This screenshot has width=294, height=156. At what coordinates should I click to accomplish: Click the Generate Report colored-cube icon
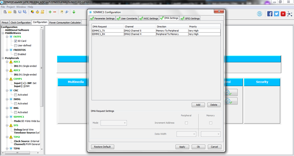click(x=33, y=12)
